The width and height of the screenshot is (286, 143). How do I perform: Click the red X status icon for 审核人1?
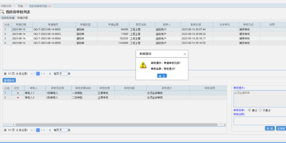click(18, 93)
